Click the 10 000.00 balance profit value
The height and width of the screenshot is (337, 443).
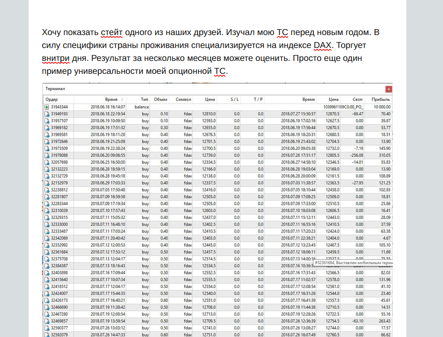point(382,107)
